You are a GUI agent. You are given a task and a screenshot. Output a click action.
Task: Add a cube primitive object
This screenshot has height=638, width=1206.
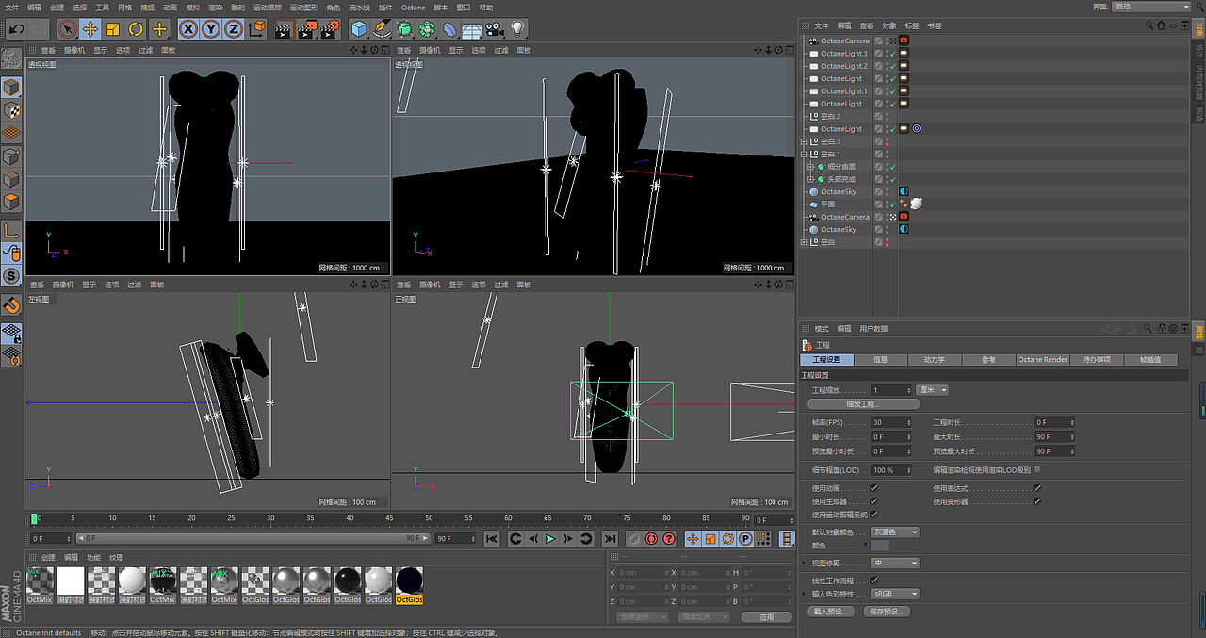[x=359, y=29]
